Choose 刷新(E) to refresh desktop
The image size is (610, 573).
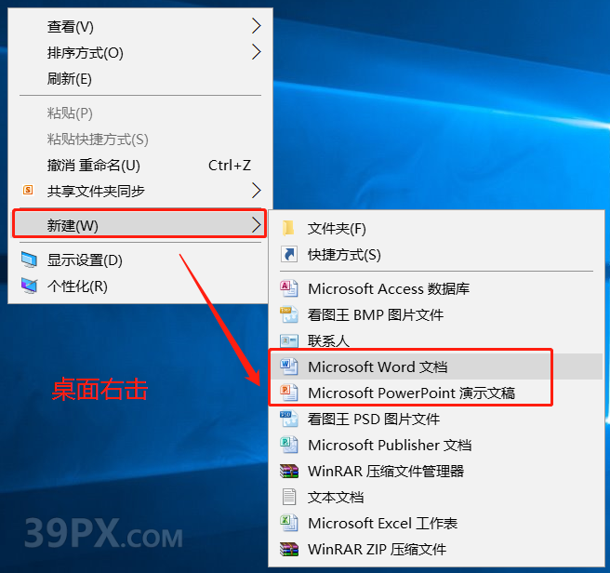140,79
